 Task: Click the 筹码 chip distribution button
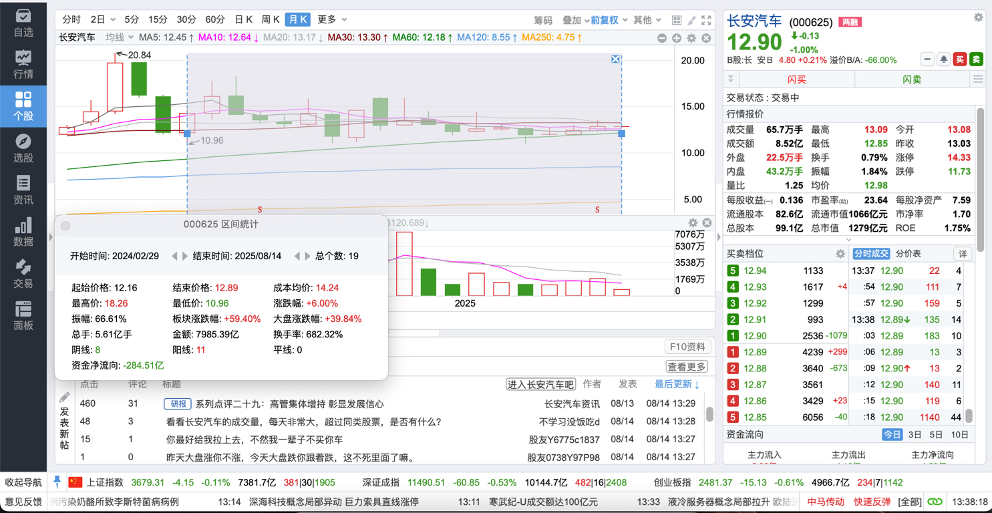[x=543, y=20]
